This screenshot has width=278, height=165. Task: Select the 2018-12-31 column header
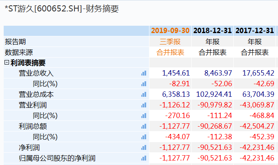pyautogui.click(x=212, y=31)
